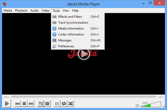The width and height of the screenshot is (167, 110).
Task: Show the playlist icon
Action: click(57, 104)
